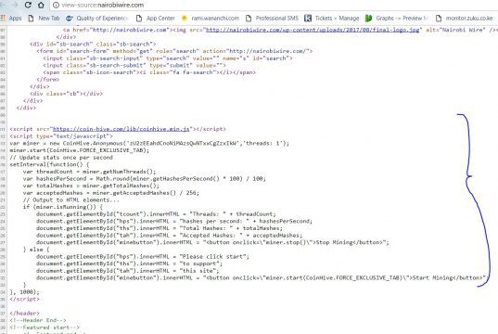Click the Stop Mining button code line
Image resolution: width=498 pixels, height=334 pixels.
click(x=212, y=242)
